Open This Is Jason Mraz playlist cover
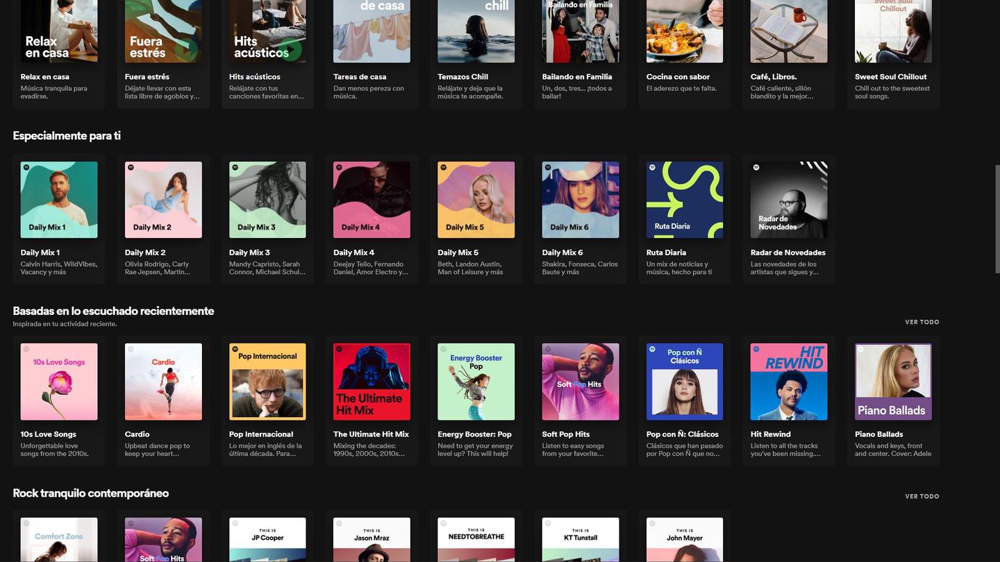Screen dimensions: 1000x562 click(x=372, y=540)
